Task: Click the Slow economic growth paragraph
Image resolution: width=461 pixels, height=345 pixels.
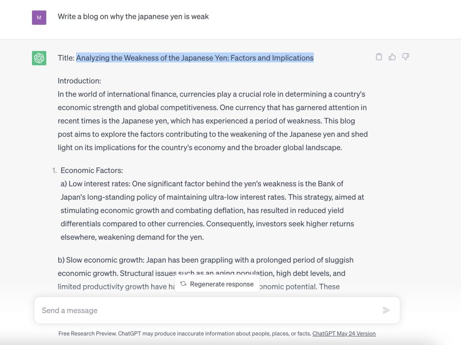Action: pyautogui.click(x=205, y=273)
